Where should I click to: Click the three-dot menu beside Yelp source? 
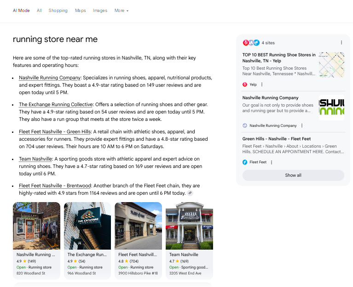point(262,84)
